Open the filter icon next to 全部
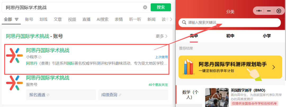286x107 pixels. point(17,19)
